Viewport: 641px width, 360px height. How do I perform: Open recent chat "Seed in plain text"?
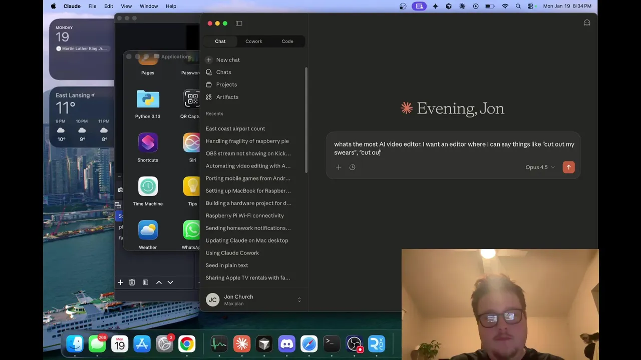[227, 265]
